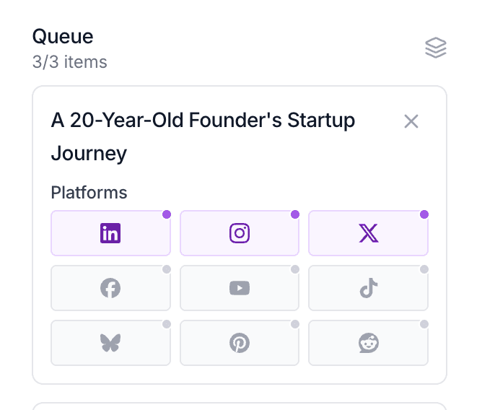
Task: Click the Platforms section label
Action: click(x=89, y=193)
